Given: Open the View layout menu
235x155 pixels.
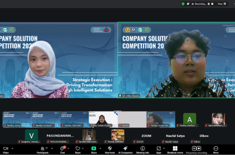Looking at the screenshot, I should tap(222, 4).
